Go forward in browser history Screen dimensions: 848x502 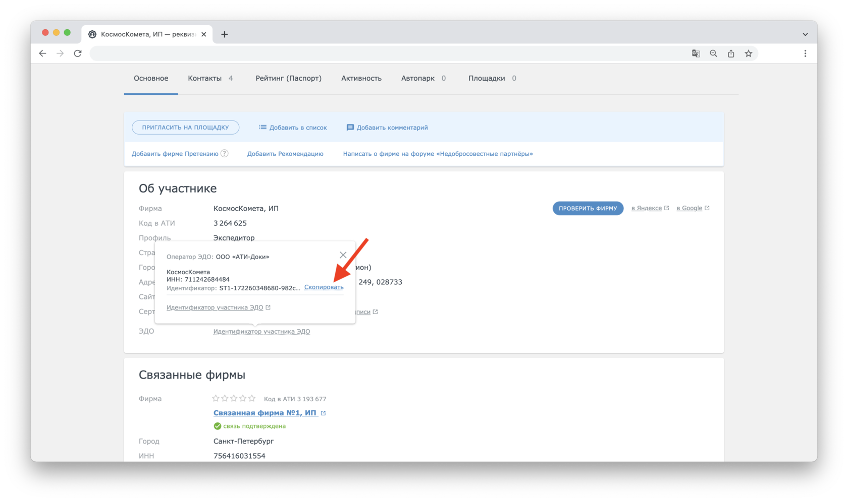click(60, 53)
